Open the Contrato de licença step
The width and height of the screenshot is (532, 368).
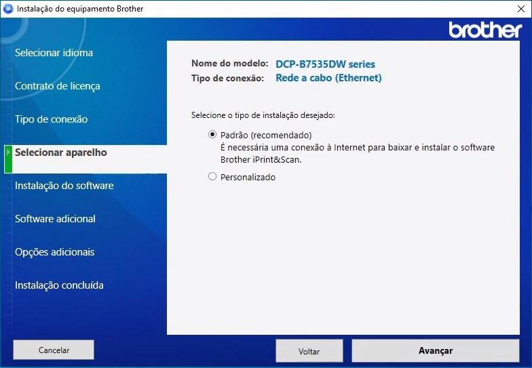coord(57,86)
